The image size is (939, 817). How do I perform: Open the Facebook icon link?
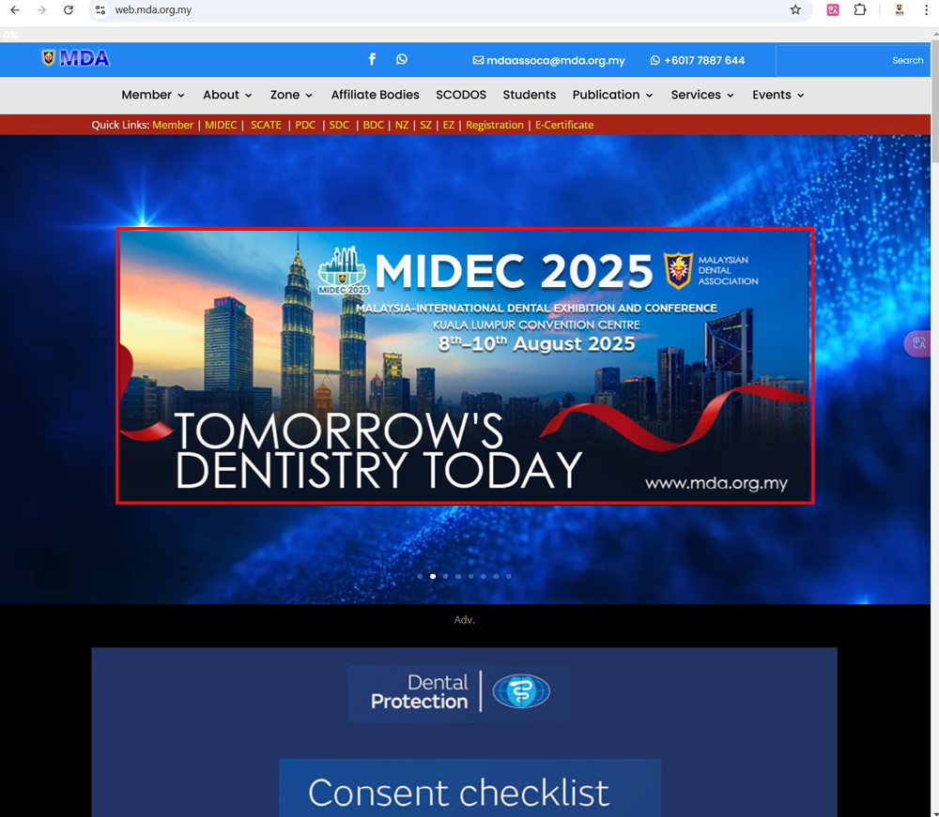(372, 59)
